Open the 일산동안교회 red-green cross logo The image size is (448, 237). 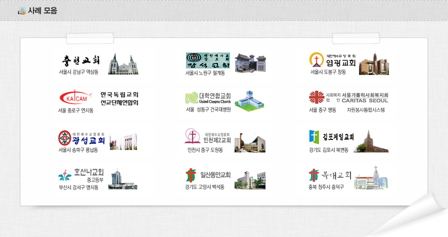pyautogui.click(x=191, y=175)
